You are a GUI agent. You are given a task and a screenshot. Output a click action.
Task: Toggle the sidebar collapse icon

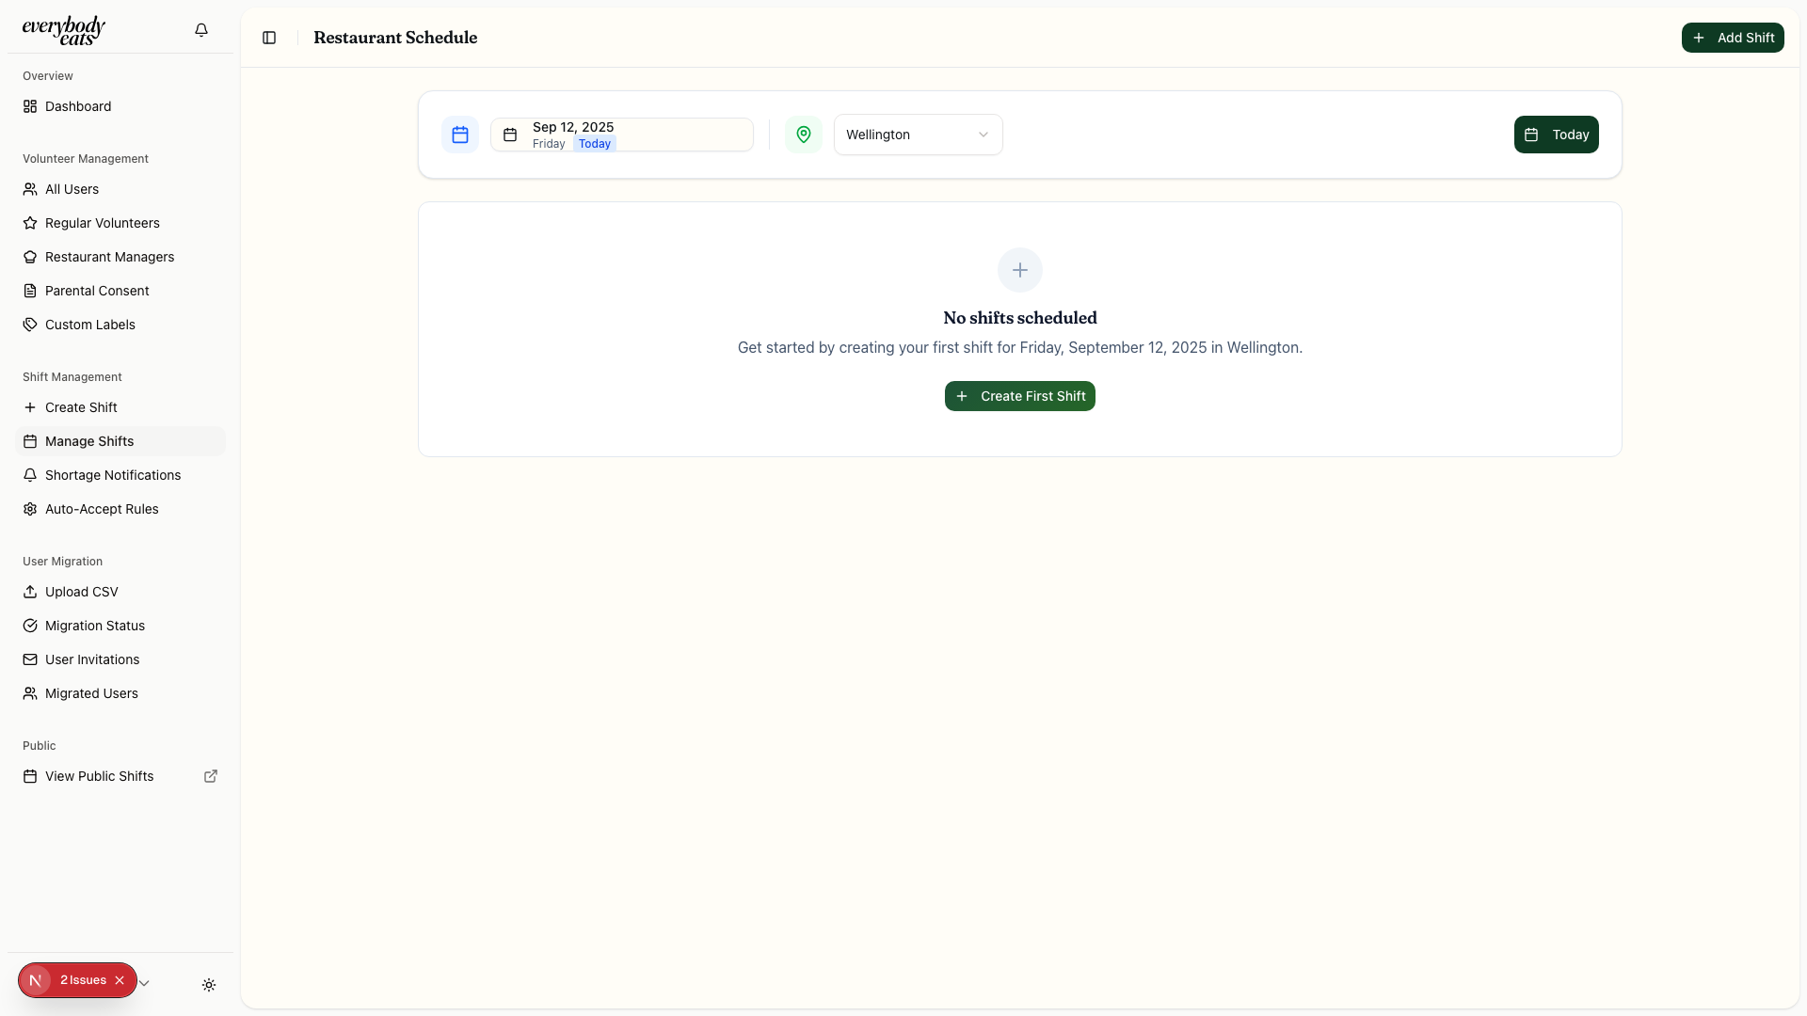point(269,38)
